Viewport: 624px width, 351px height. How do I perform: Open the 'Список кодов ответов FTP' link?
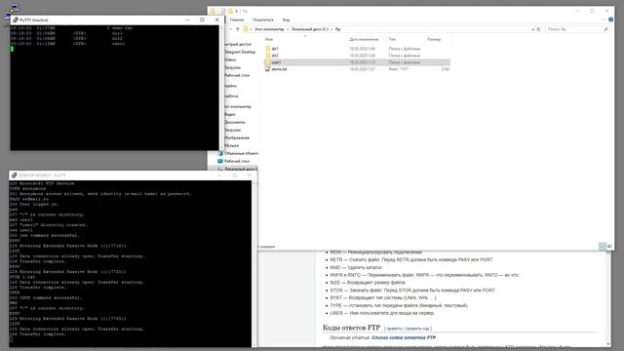(404, 337)
